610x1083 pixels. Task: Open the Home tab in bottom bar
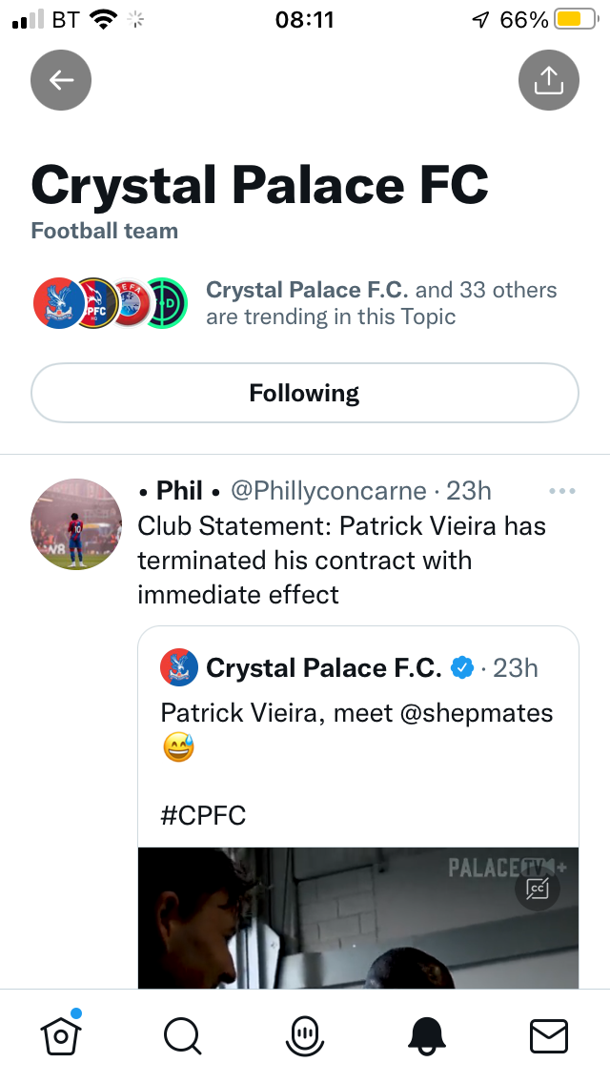tap(60, 1035)
